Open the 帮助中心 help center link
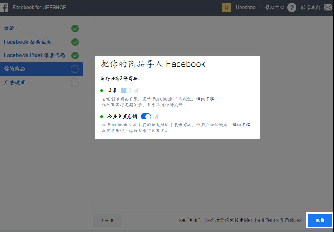 pos(274,8)
